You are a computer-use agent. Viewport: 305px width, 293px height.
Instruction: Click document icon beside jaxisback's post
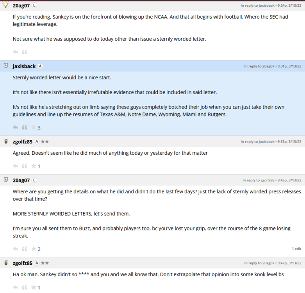tap(6, 66)
